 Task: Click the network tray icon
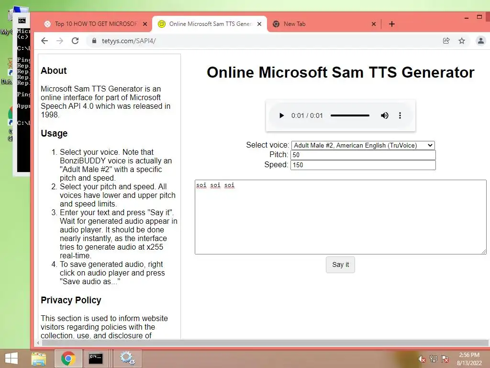(x=434, y=359)
